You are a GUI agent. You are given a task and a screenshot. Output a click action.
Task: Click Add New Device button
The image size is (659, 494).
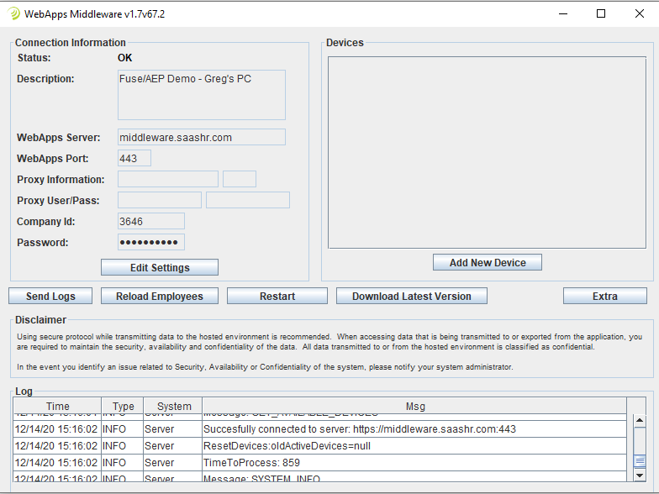[x=488, y=263]
